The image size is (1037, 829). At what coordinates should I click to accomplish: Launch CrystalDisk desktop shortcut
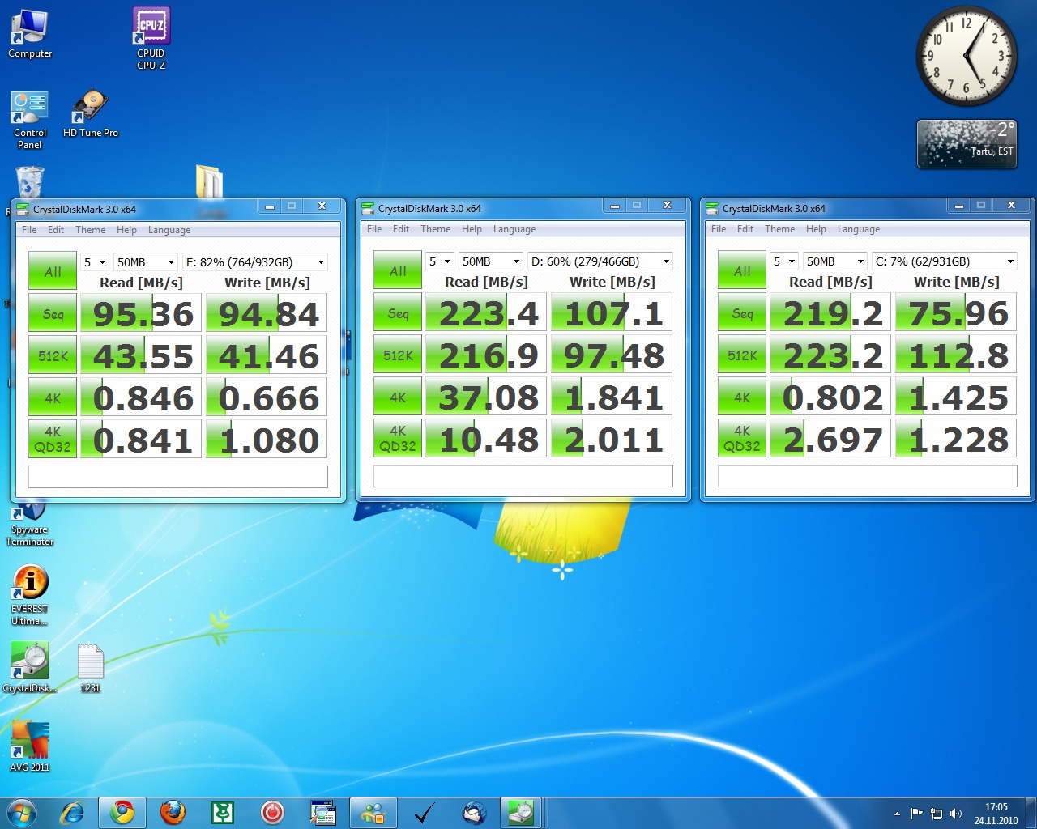click(x=30, y=668)
